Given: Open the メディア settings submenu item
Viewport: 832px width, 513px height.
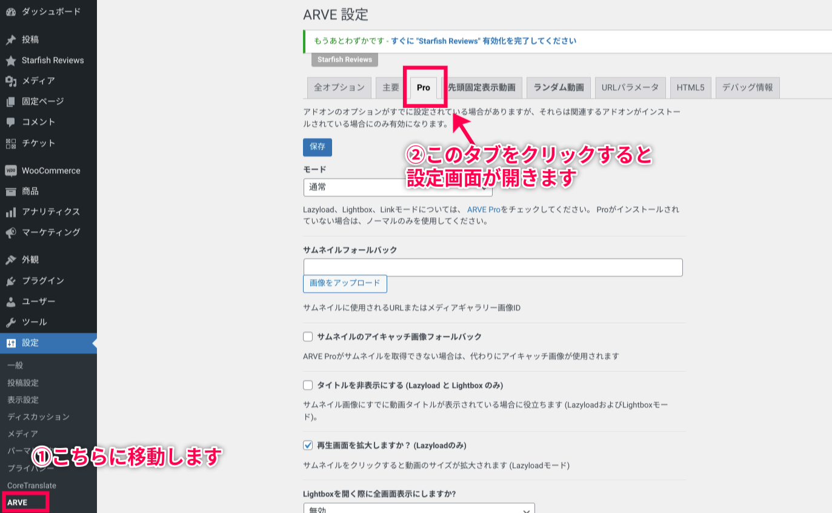Looking at the screenshot, I should [23, 434].
